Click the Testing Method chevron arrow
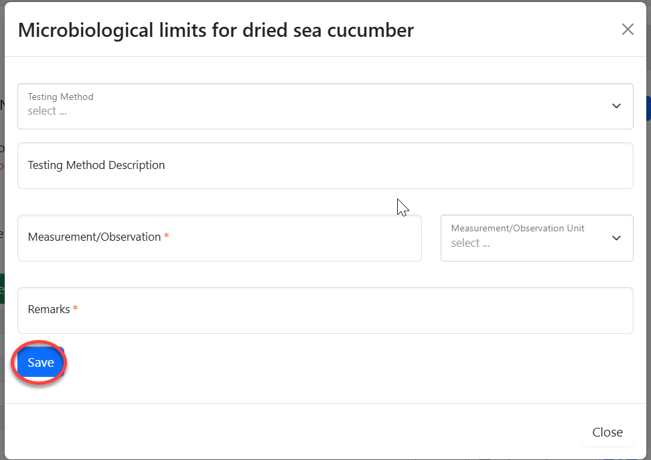The width and height of the screenshot is (651, 460). (616, 106)
